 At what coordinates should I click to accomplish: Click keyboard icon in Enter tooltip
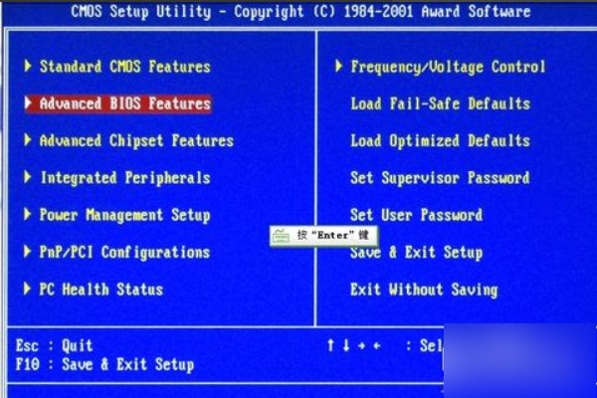[x=281, y=236]
